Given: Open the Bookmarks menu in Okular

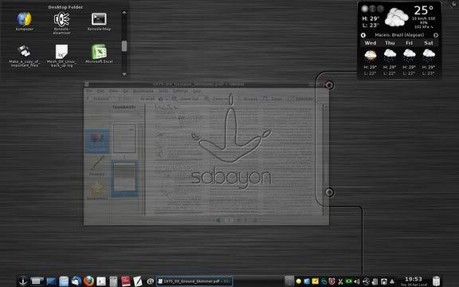Looking at the screenshot, I should pos(143,91).
